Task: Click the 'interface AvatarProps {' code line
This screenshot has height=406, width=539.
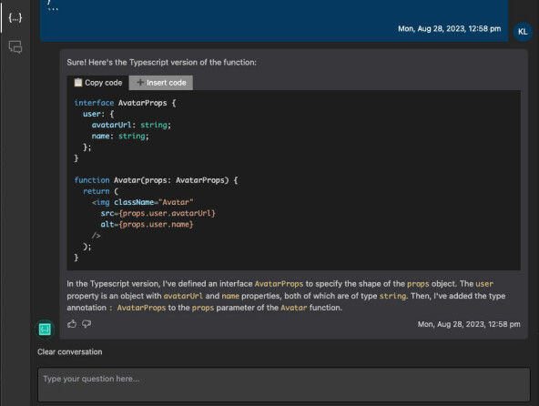Action: (125, 103)
